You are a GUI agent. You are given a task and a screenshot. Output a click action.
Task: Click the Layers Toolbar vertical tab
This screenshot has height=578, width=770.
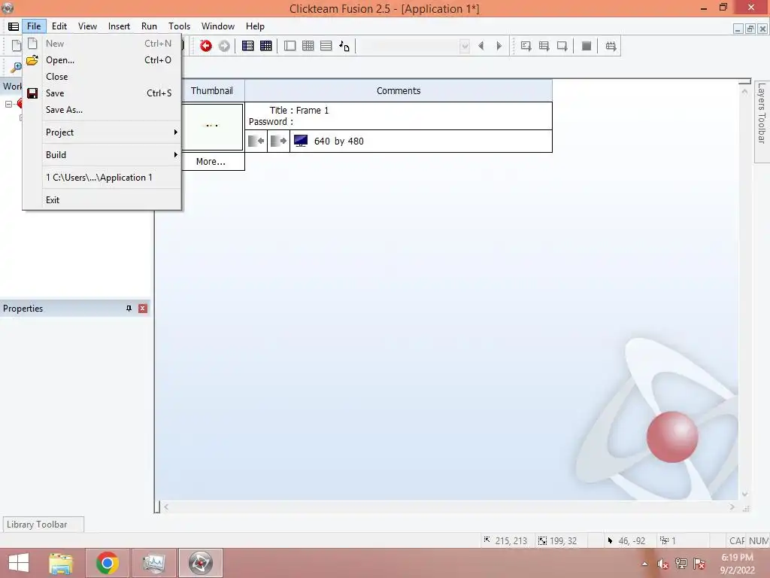click(762, 121)
